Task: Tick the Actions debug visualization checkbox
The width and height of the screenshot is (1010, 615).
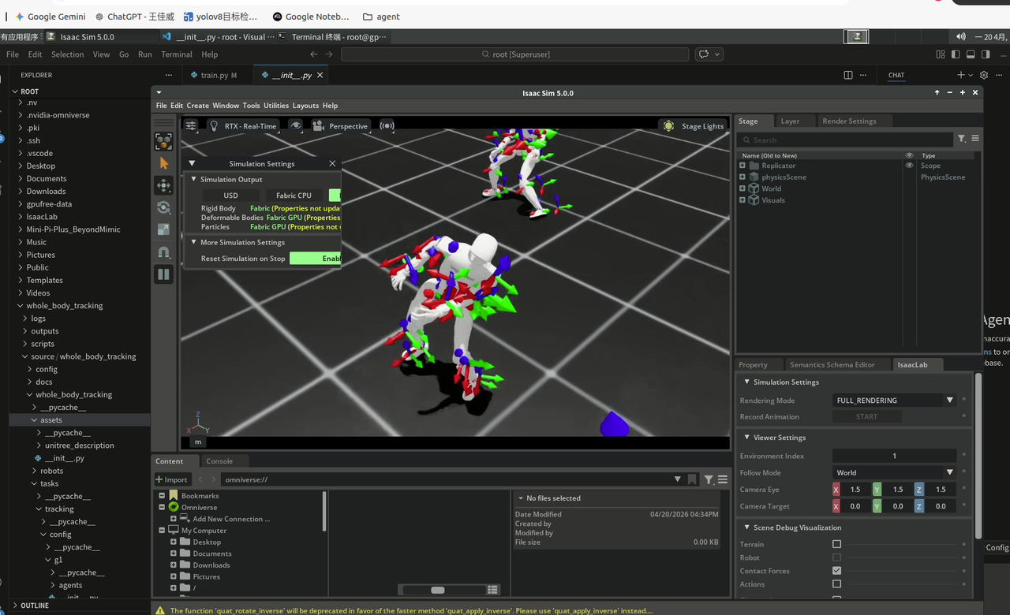Action: pos(836,584)
